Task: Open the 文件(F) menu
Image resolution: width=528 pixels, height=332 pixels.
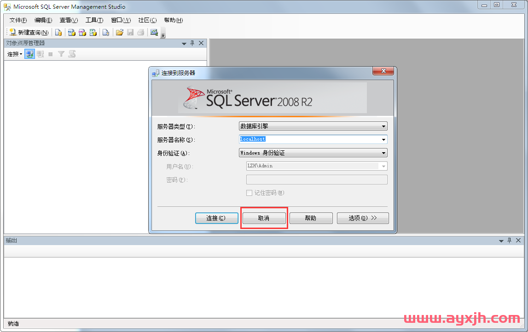Action: (x=18, y=20)
